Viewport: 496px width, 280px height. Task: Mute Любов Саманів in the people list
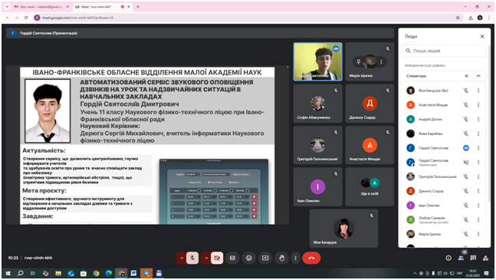(466, 219)
